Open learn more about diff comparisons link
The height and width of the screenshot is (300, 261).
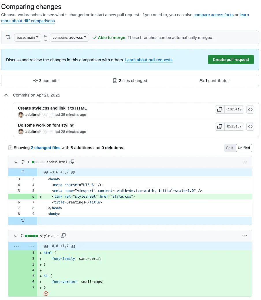pos(28,21)
